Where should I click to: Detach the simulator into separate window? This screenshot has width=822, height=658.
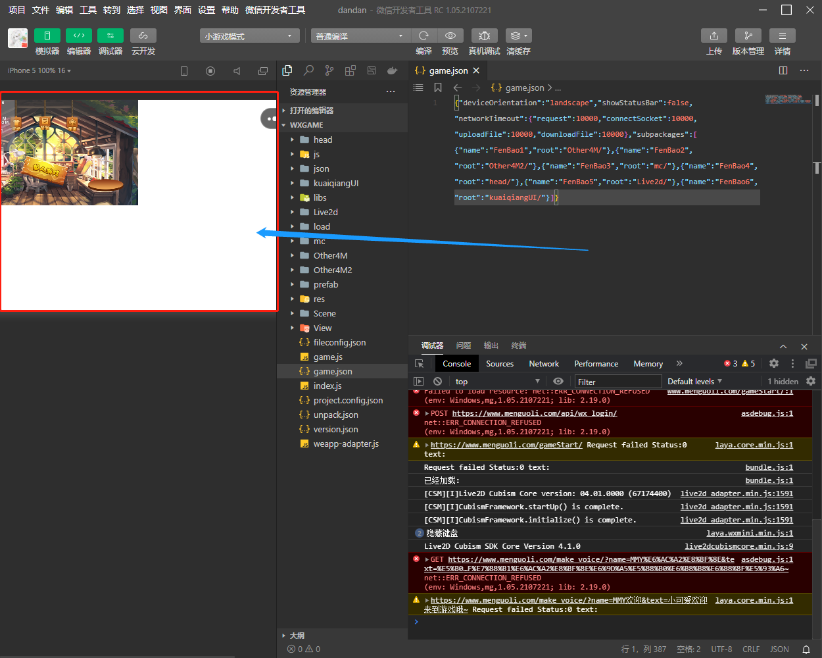tap(263, 71)
